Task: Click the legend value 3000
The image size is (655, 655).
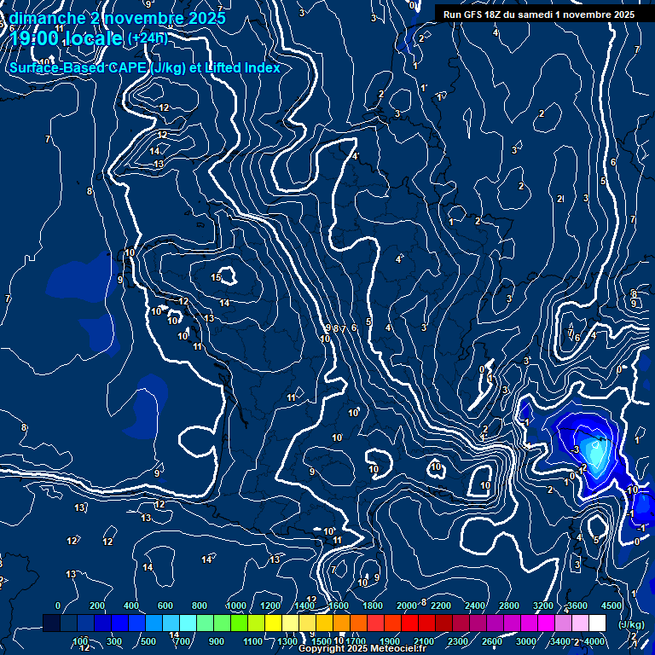Action: click(x=526, y=641)
